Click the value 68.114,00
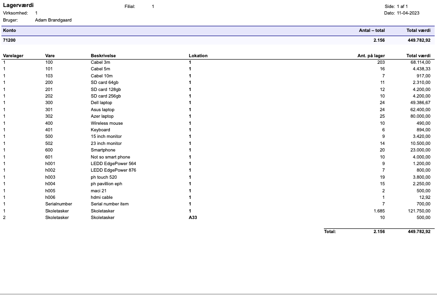The image size is (437, 295). click(420, 62)
